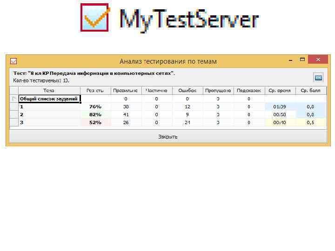Click the correct-answers cell with value 26
The width and height of the screenshot is (335, 251).
[x=126, y=123]
